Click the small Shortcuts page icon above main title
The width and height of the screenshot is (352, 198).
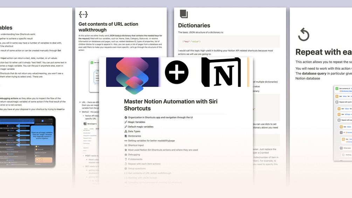pos(134,85)
